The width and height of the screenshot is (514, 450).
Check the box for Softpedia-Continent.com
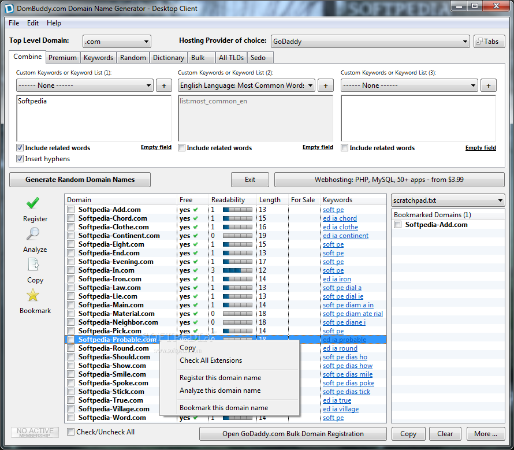pyautogui.click(x=70, y=236)
